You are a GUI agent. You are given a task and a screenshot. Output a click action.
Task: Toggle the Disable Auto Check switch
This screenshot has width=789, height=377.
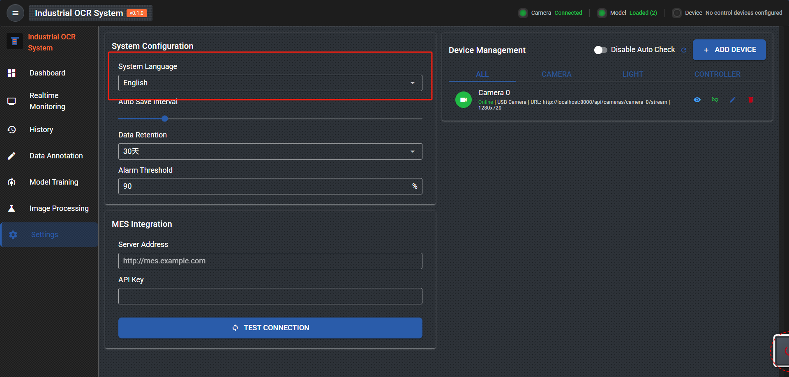[600, 50]
